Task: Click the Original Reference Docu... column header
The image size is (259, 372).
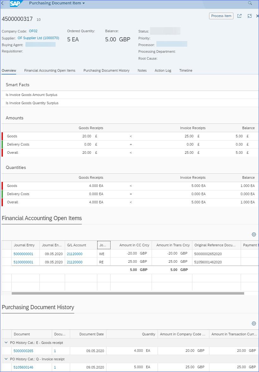Action: [216, 245]
